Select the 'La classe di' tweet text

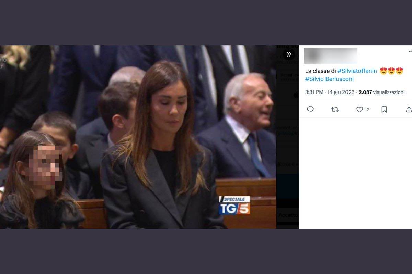[x=320, y=71]
